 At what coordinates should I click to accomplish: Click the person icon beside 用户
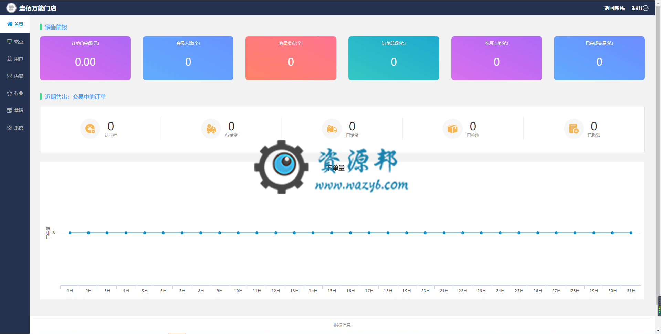click(x=10, y=59)
